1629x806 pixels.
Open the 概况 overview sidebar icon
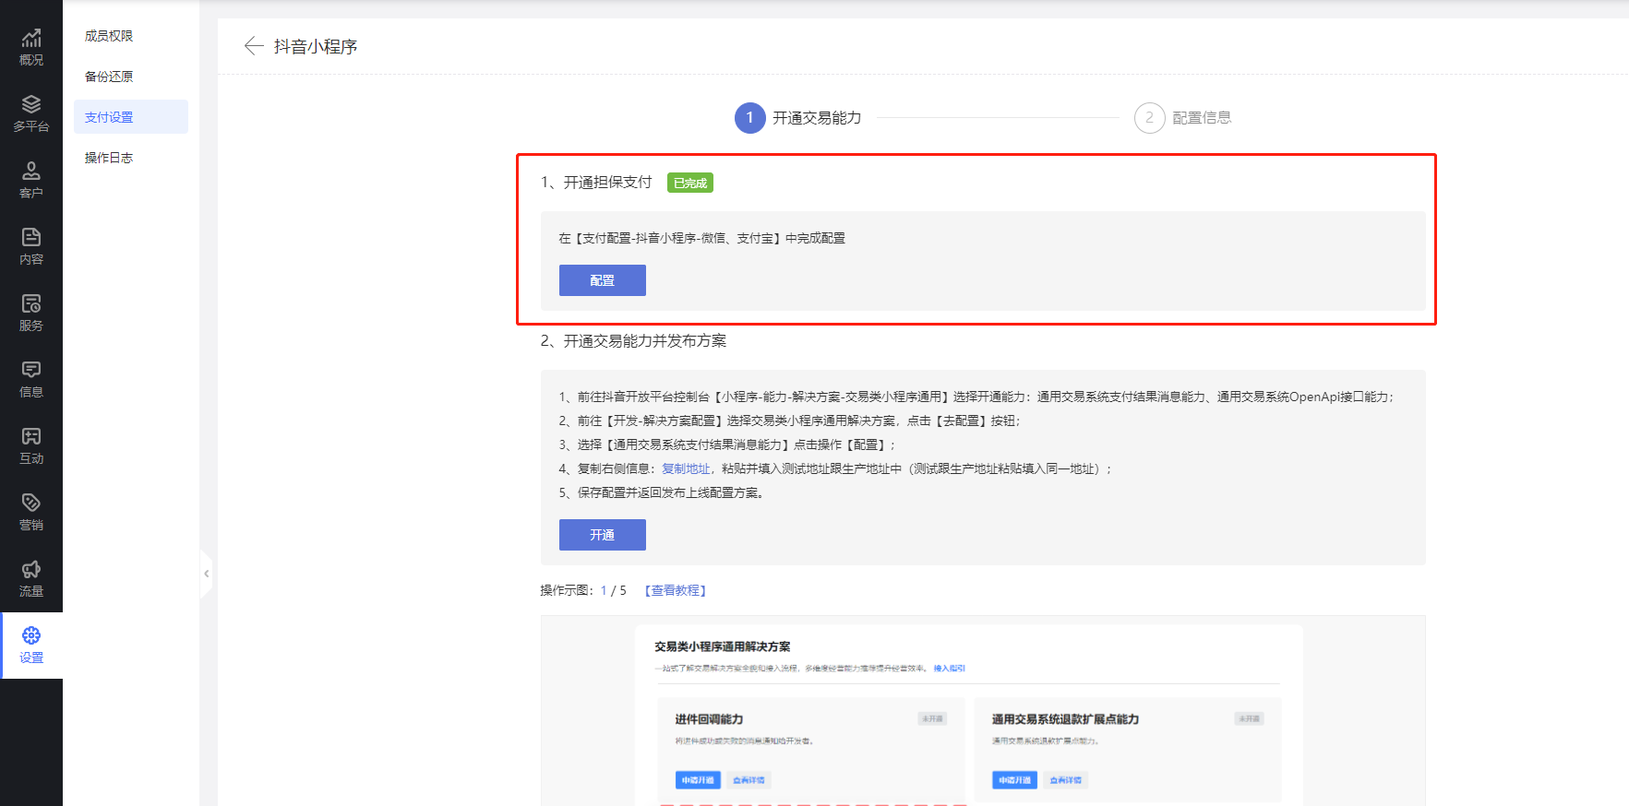click(x=31, y=47)
